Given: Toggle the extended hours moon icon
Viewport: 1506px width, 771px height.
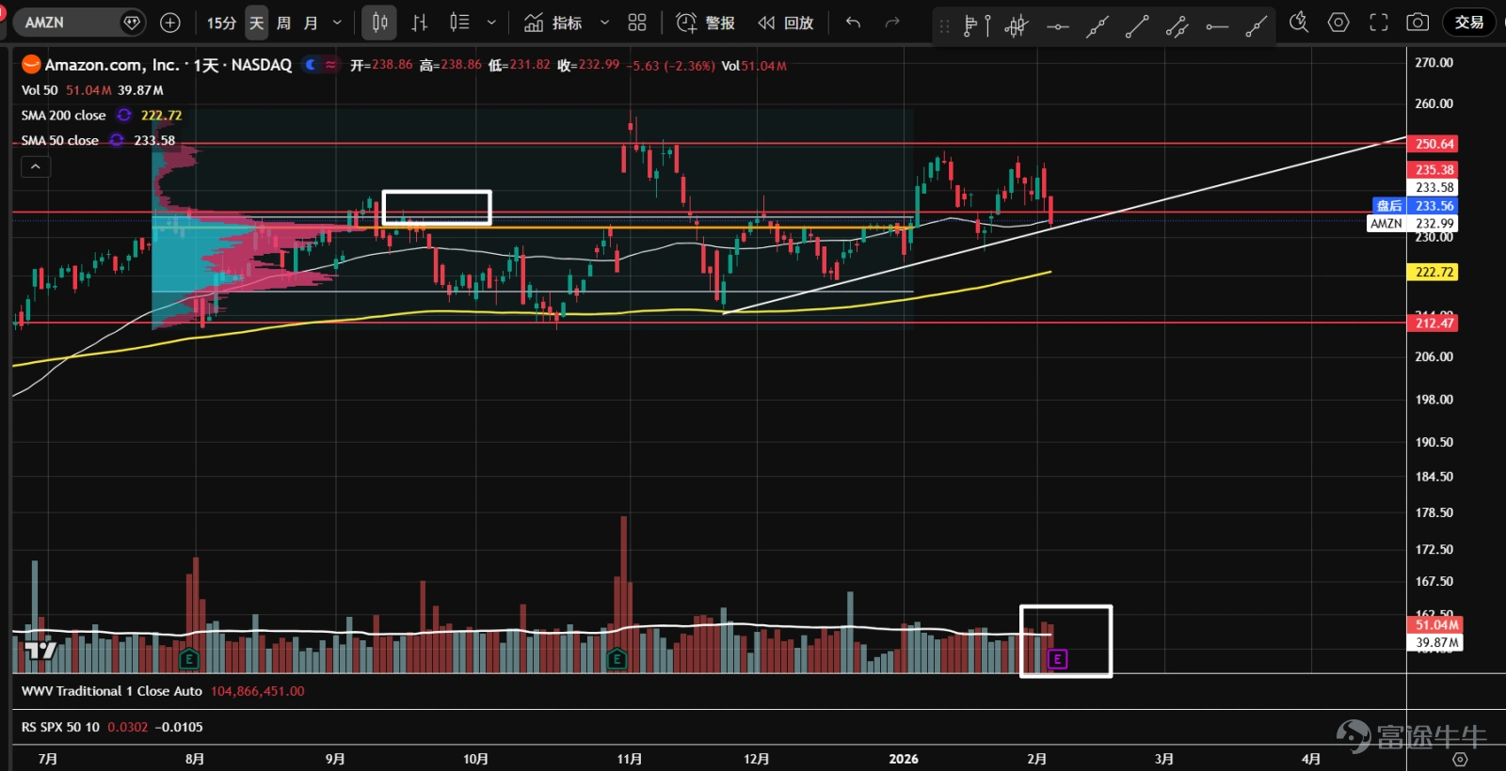Looking at the screenshot, I should click(311, 65).
